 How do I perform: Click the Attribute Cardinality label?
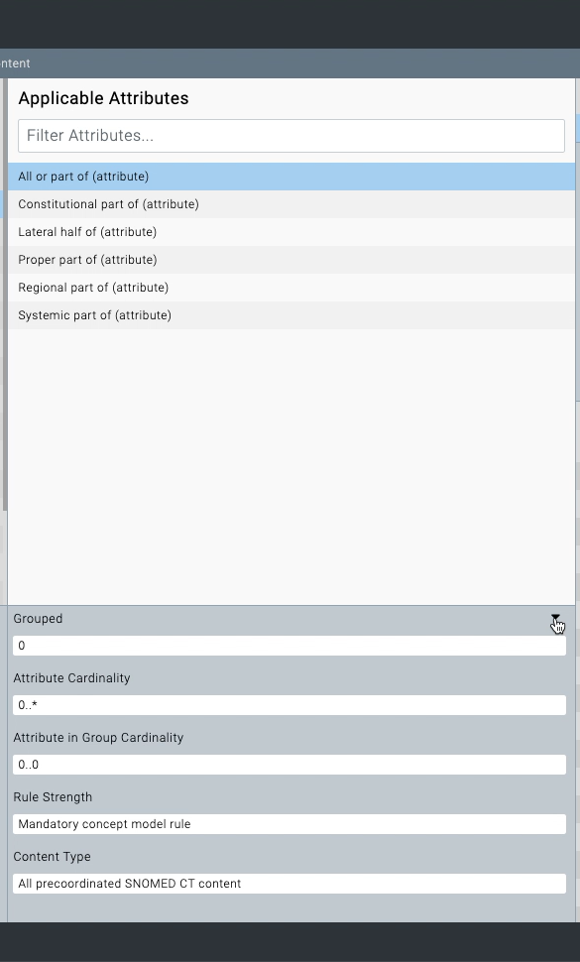point(71,678)
